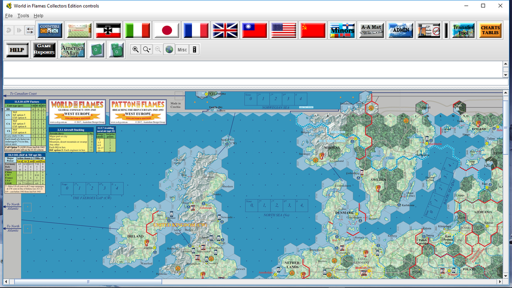The height and width of the screenshot is (288, 512).
Task: Click the 'LITHUANIA' label on the map
Action: pyautogui.click(x=483, y=212)
